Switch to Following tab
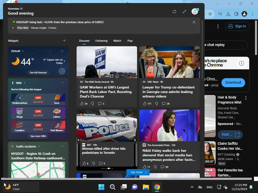The image size is (258, 193). click(x=101, y=41)
